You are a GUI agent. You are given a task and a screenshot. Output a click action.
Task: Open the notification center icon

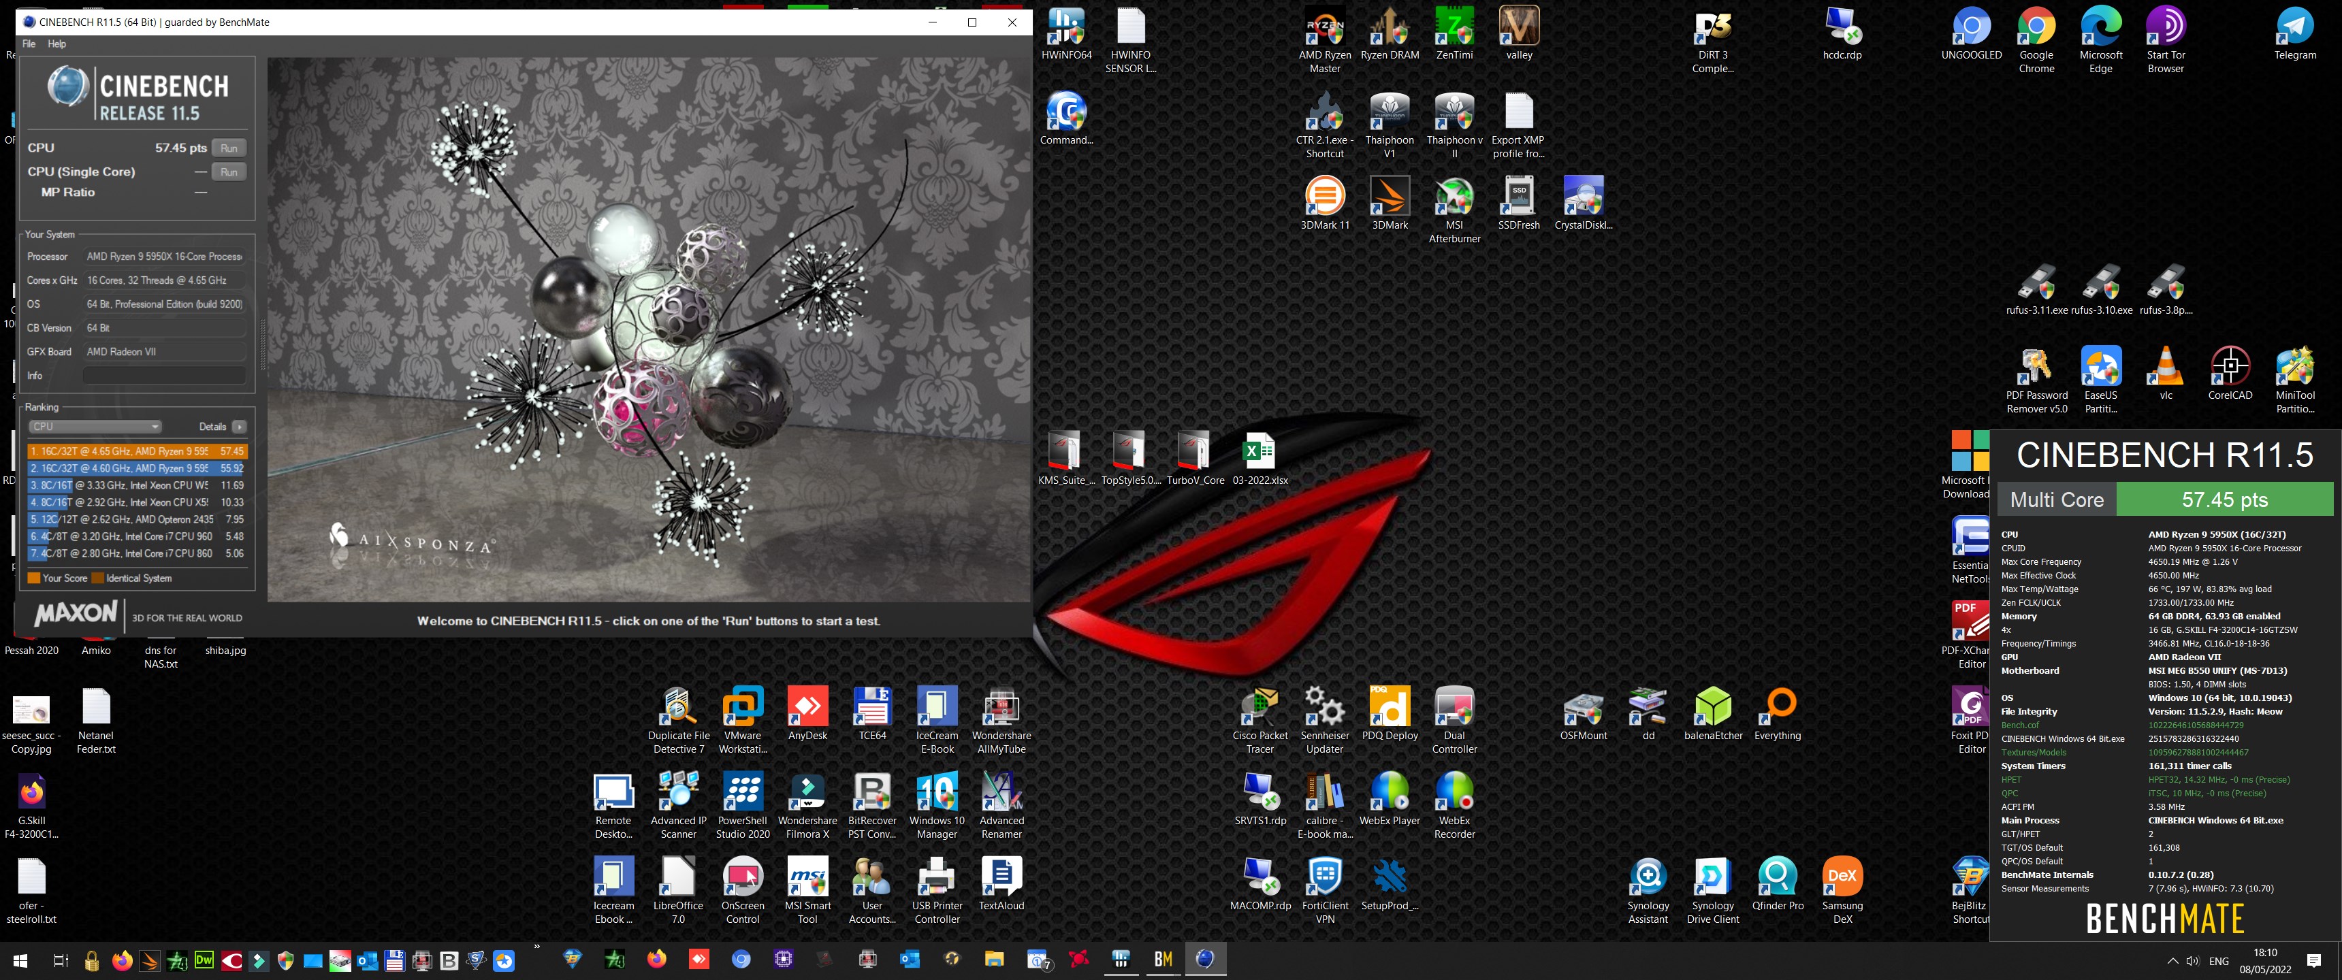pyautogui.click(x=2314, y=961)
